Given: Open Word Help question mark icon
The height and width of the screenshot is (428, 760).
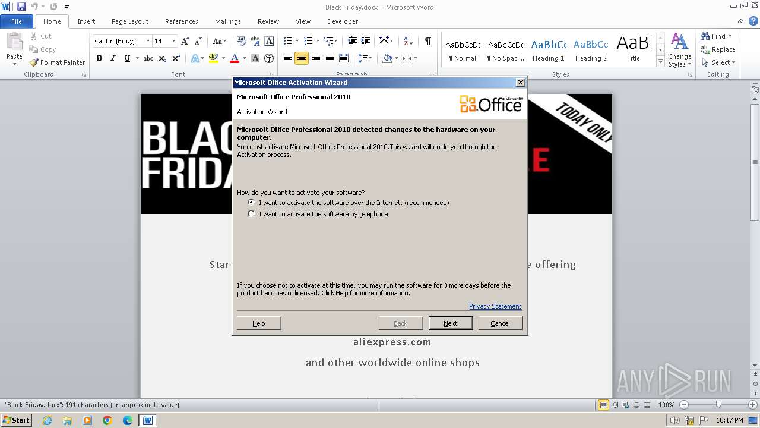Looking at the screenshot, I should (x=754, y=21).
